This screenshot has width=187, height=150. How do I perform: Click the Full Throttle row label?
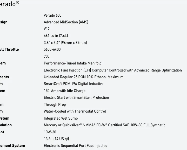point(9,49)
